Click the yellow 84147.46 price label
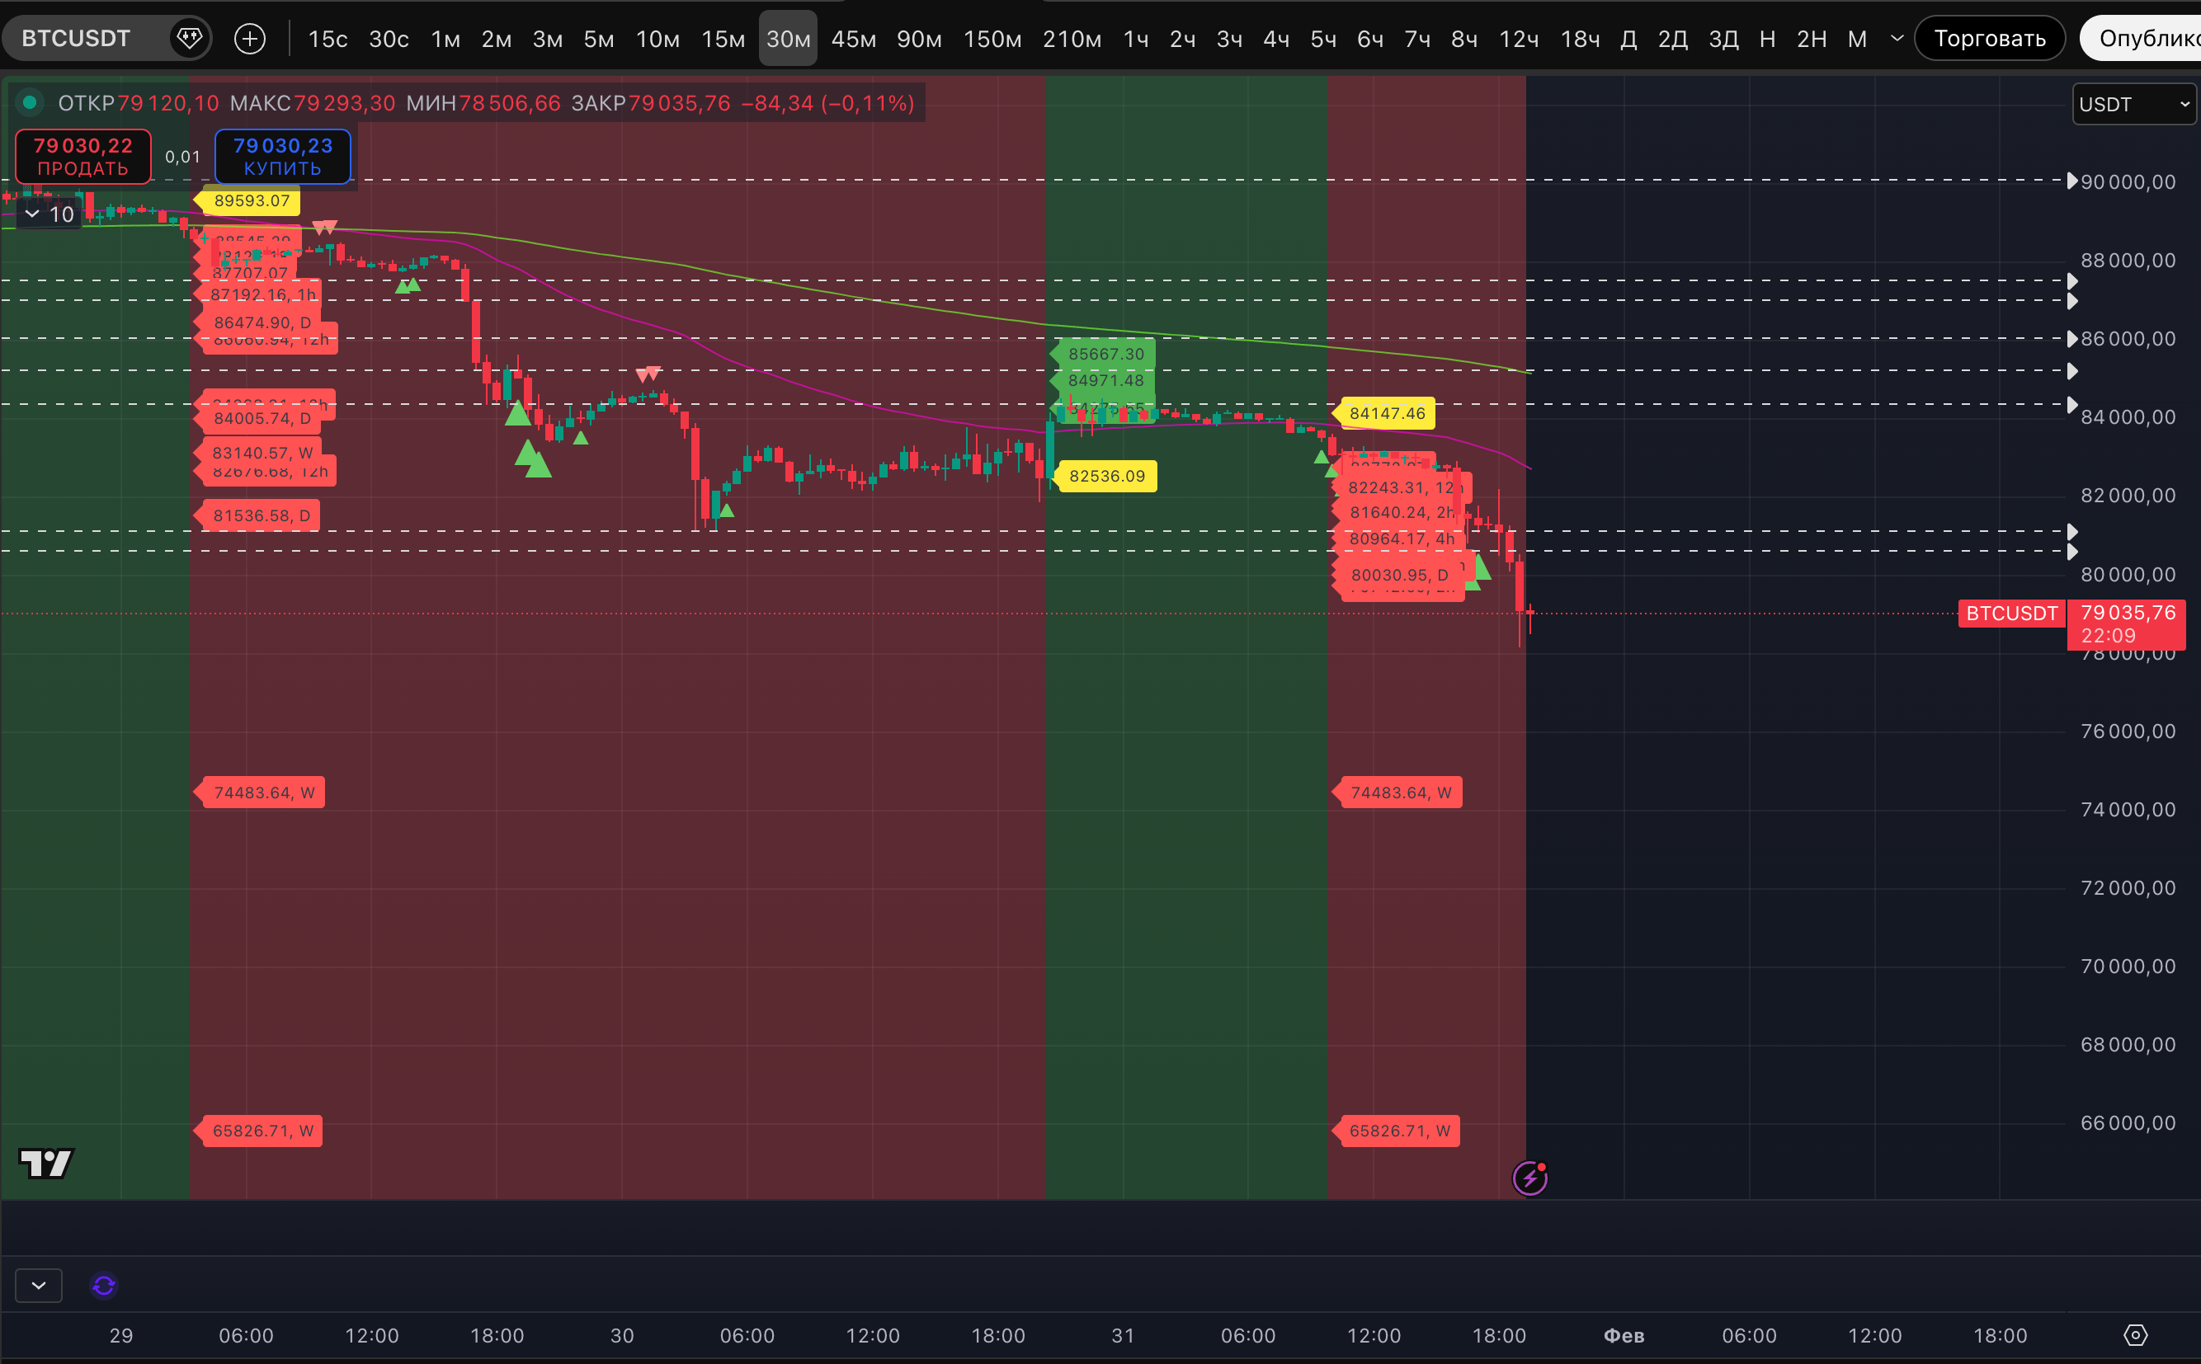This screenshot has width=2201, height=1364. [x=1386, y=414]
